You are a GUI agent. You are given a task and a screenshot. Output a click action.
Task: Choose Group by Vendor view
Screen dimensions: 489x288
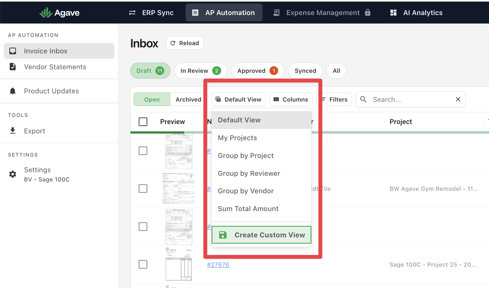(261, 191)
